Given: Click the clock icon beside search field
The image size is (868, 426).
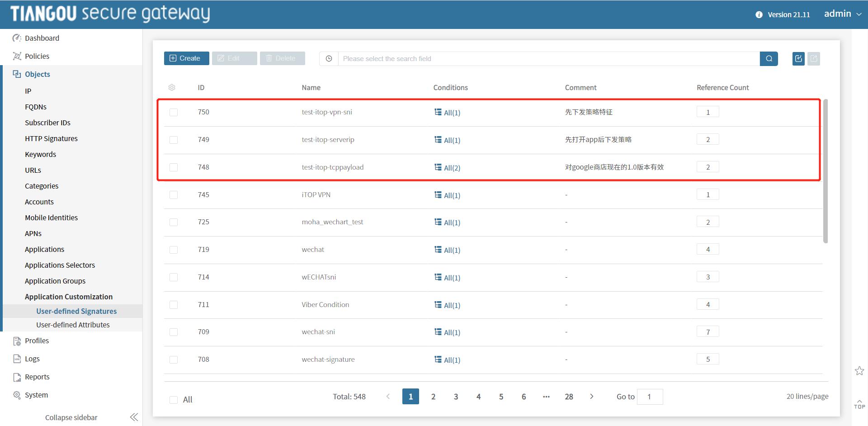Looking at the screenshot, I should coord(329,59).
